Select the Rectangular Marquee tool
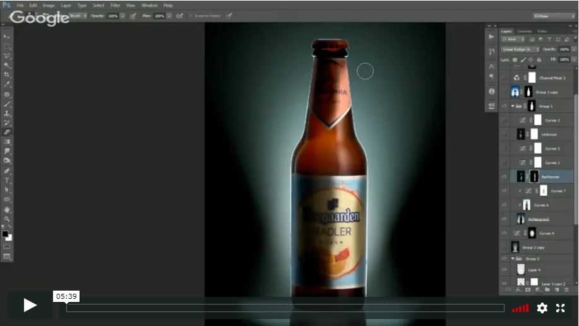Screen dimensions: 579x326 pos(7,47)
